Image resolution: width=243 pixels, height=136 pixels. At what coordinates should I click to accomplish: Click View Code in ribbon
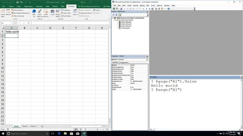[66, 13]
